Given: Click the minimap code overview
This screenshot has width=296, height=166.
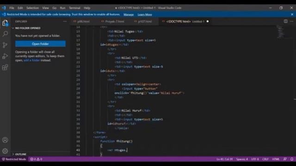Looking at the screenshot, I should [x=281, y=32].
